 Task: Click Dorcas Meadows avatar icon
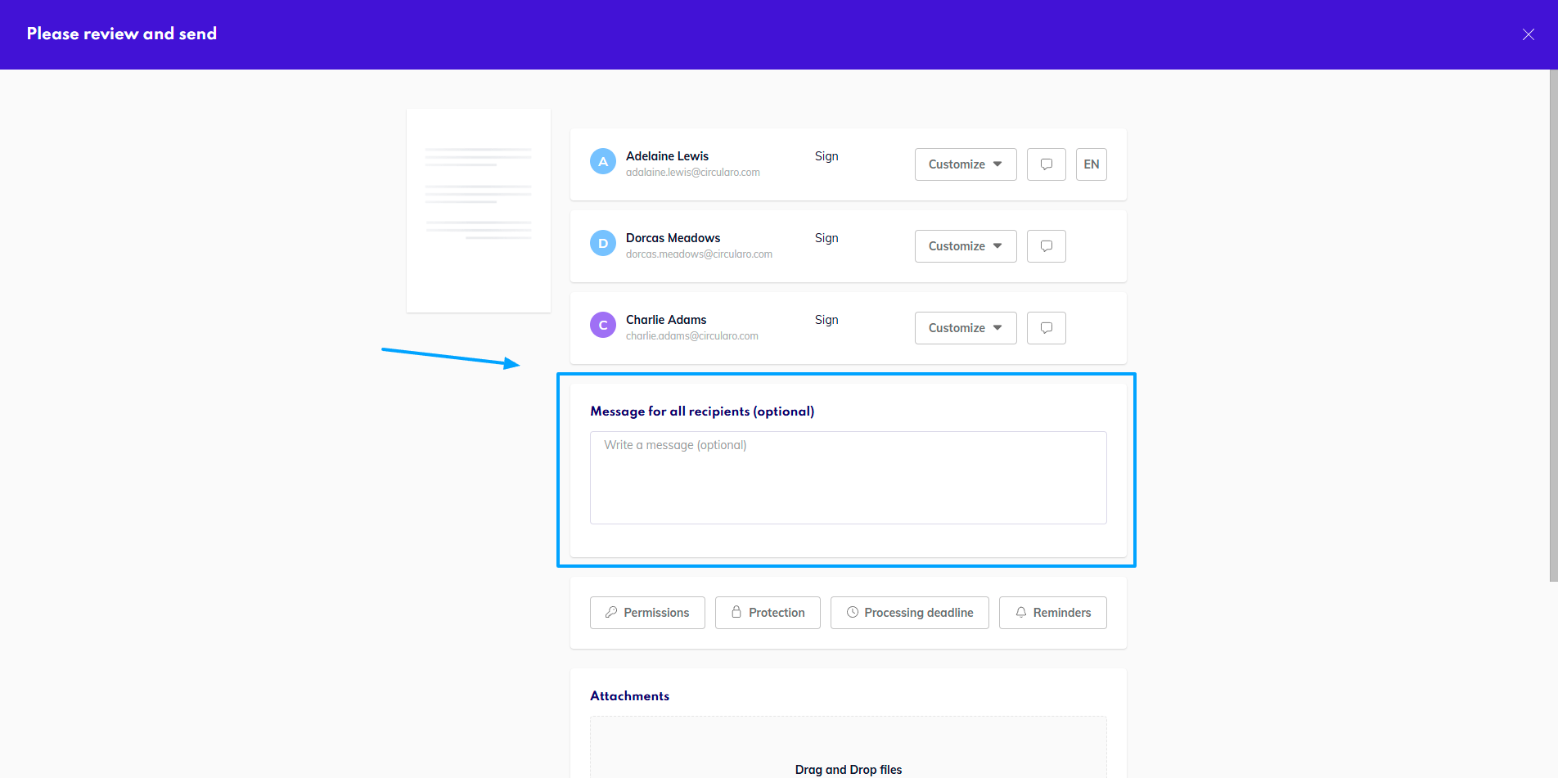click(x=603, y=244)
